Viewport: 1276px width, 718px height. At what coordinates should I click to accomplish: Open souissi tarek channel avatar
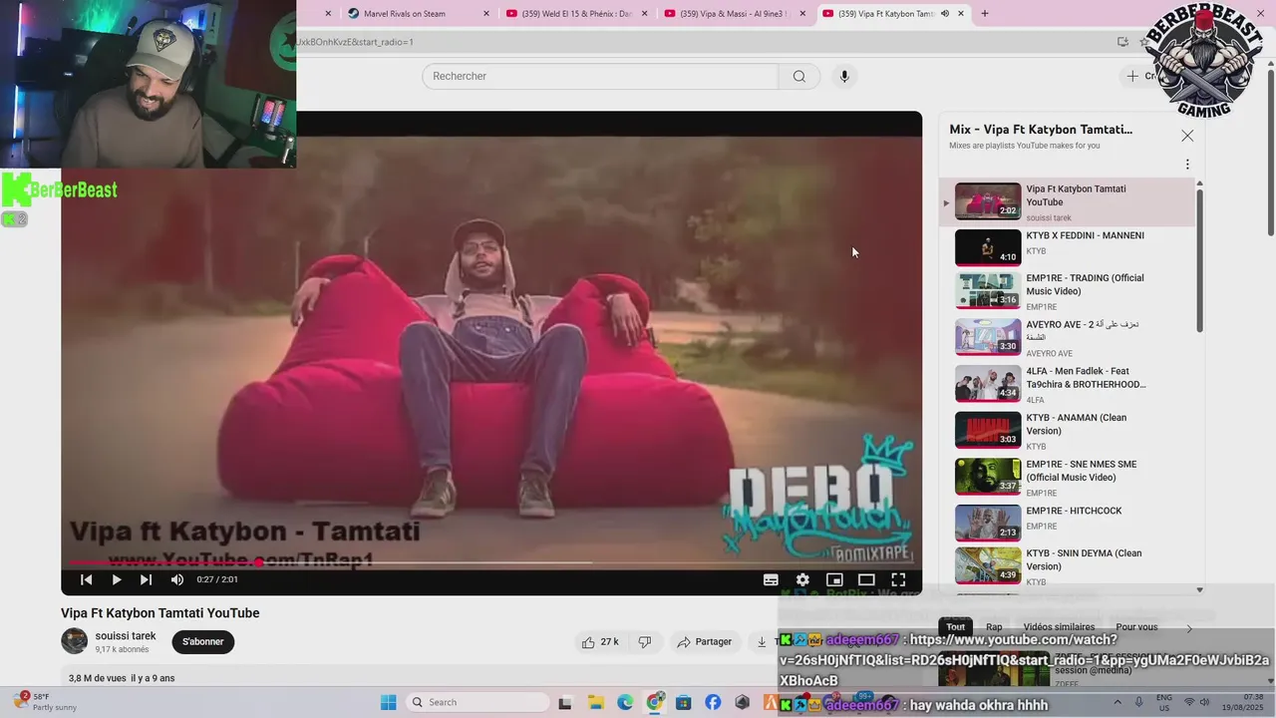(74, 641)
